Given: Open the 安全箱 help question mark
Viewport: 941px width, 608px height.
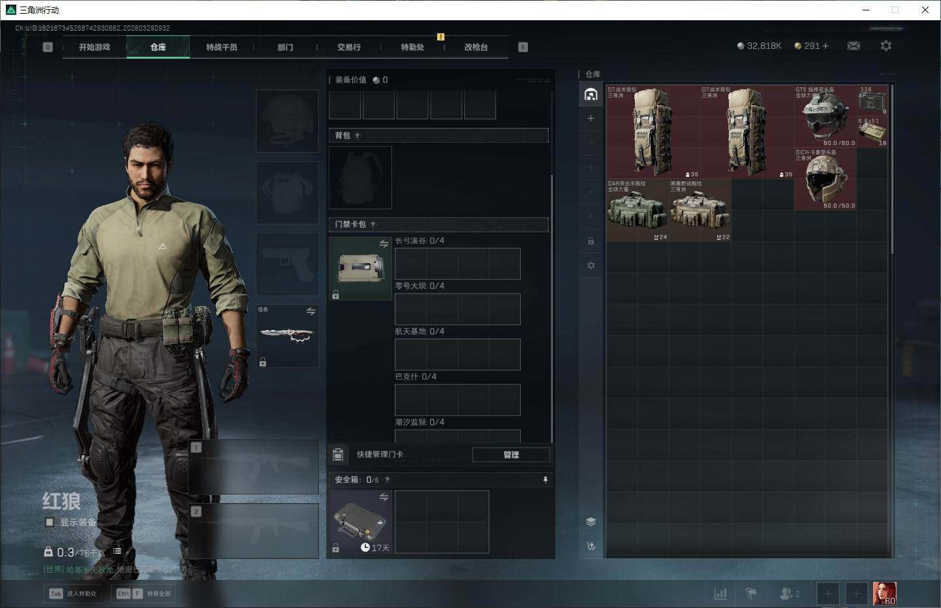Looking at the screenshot, I should pyautogui.click(x=387, y=479).
